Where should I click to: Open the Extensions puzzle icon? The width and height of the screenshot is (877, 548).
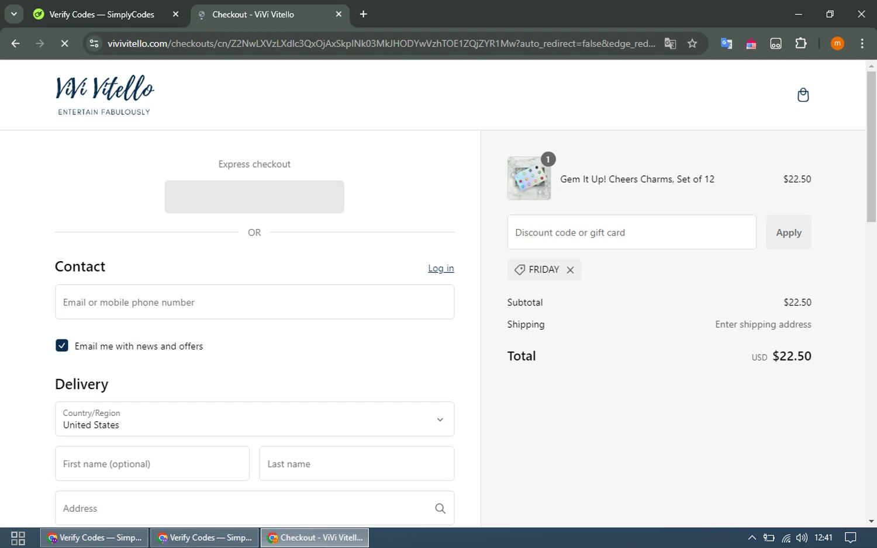(x=801, y=44)
